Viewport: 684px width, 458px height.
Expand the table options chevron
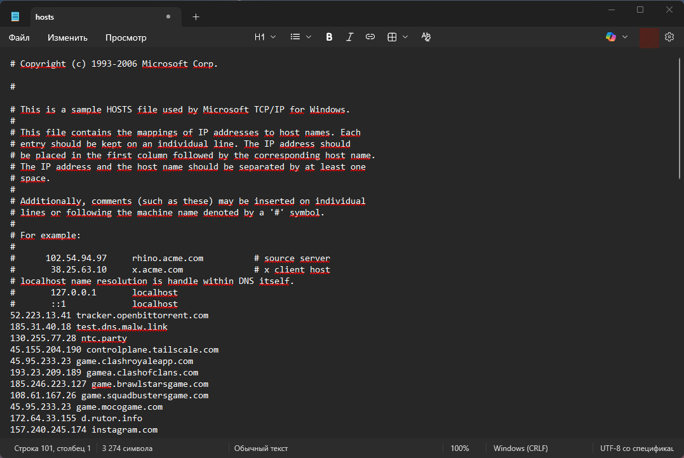point(405,37)
